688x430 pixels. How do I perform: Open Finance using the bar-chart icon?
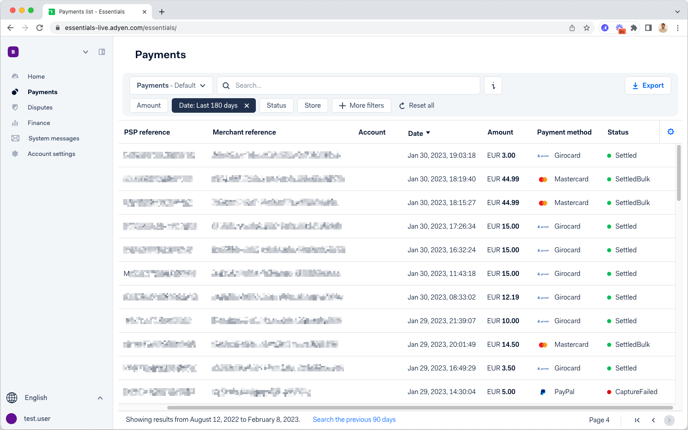tap(15, 123)
